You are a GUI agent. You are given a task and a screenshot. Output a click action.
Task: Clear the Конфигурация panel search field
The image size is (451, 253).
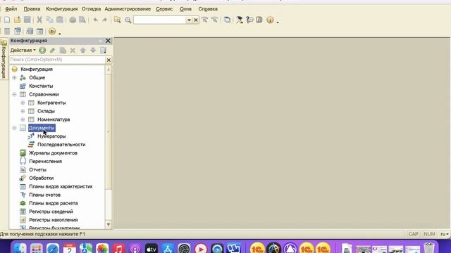[x=109, y=60]
